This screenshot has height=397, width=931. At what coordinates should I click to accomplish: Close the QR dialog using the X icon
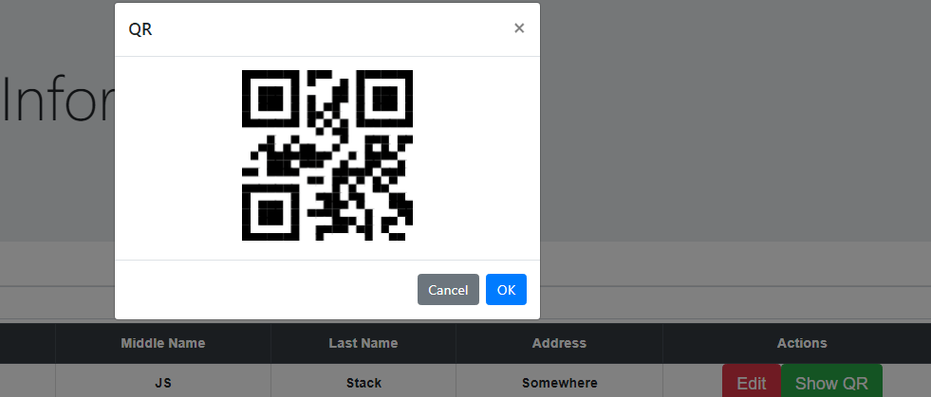click(519, 27)
